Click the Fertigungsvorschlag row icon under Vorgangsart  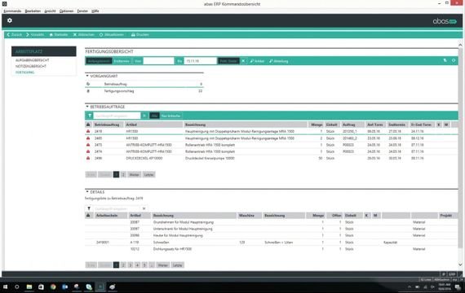88,91
